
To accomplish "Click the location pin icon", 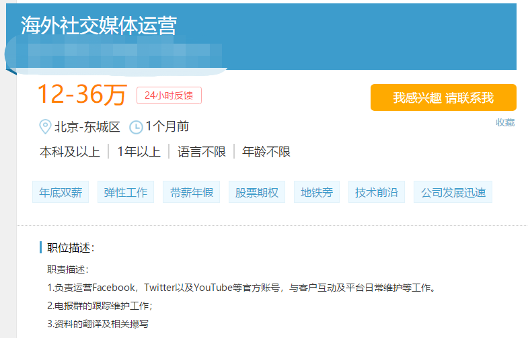I will pyautogui.click(x=46, y=126).
